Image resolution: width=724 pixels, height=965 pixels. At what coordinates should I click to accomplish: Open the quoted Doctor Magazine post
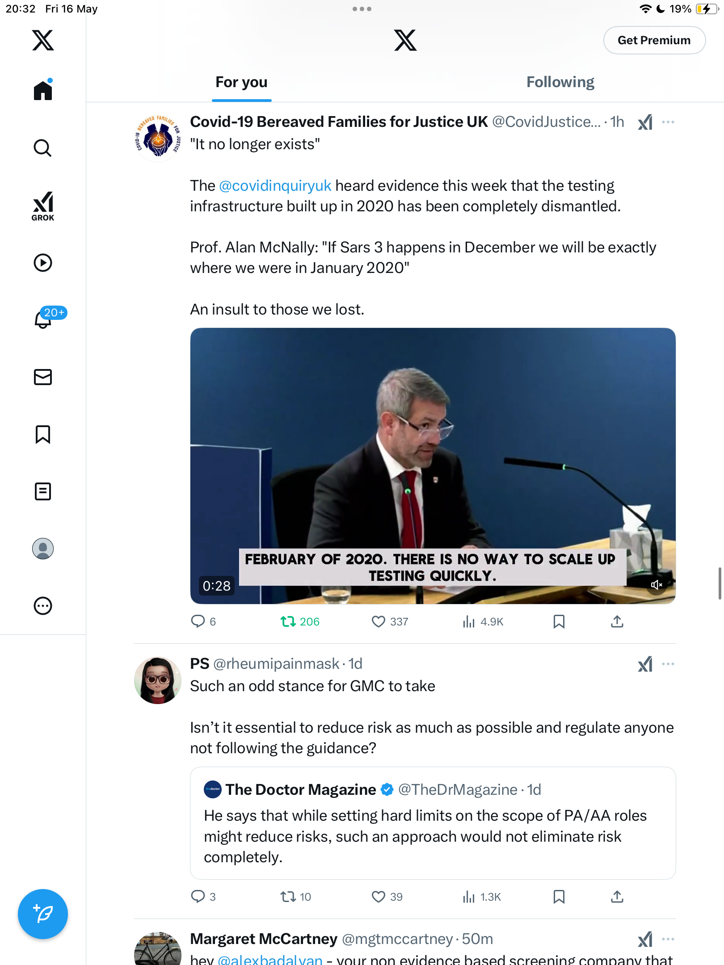pos(433,823)
